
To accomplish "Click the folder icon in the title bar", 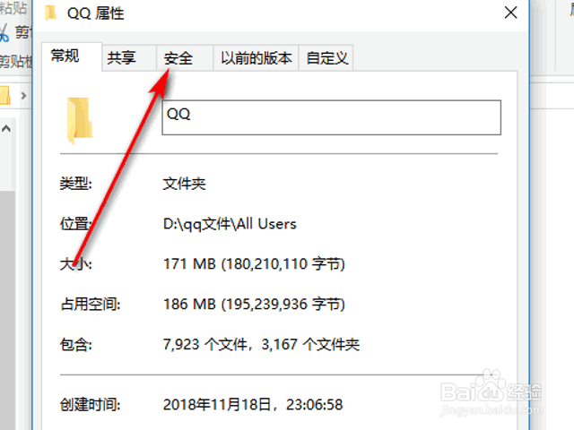I will pyautogui.click(x=50, y=13).
